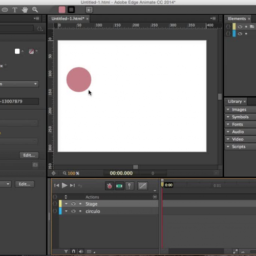Click the Stage document icon in Elements
256x256 pixels.
252,27
